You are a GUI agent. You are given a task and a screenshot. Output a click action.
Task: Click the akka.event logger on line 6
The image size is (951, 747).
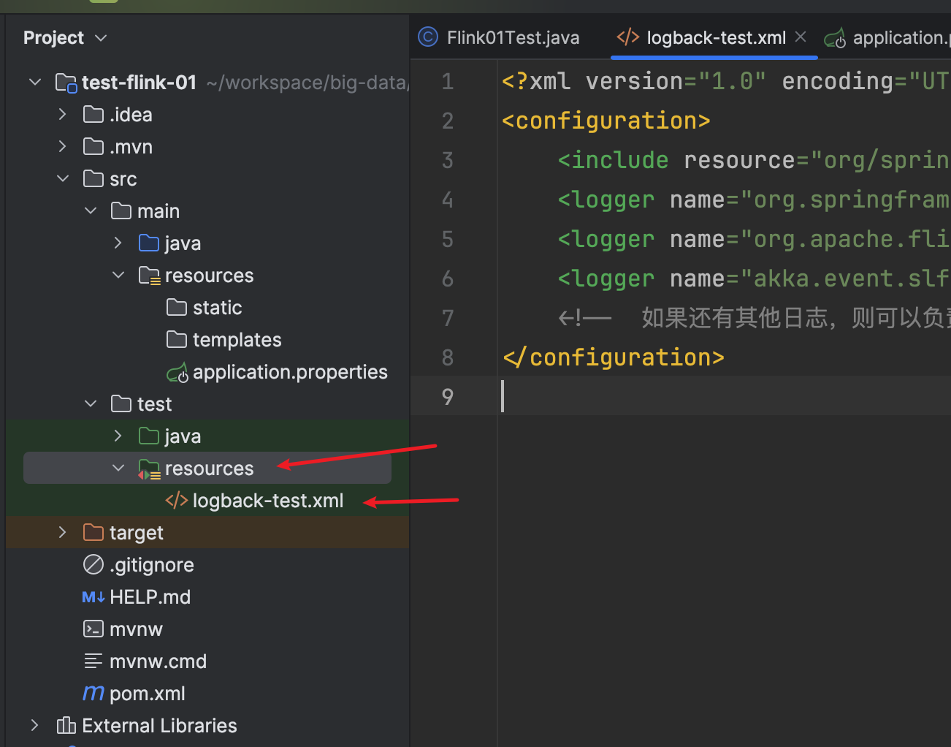click(754, 278)
